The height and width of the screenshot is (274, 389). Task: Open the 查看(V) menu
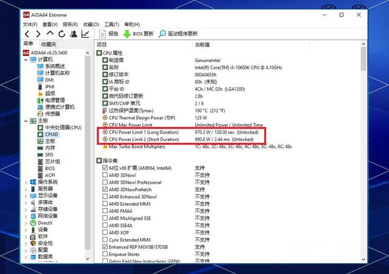click(50, 24)
